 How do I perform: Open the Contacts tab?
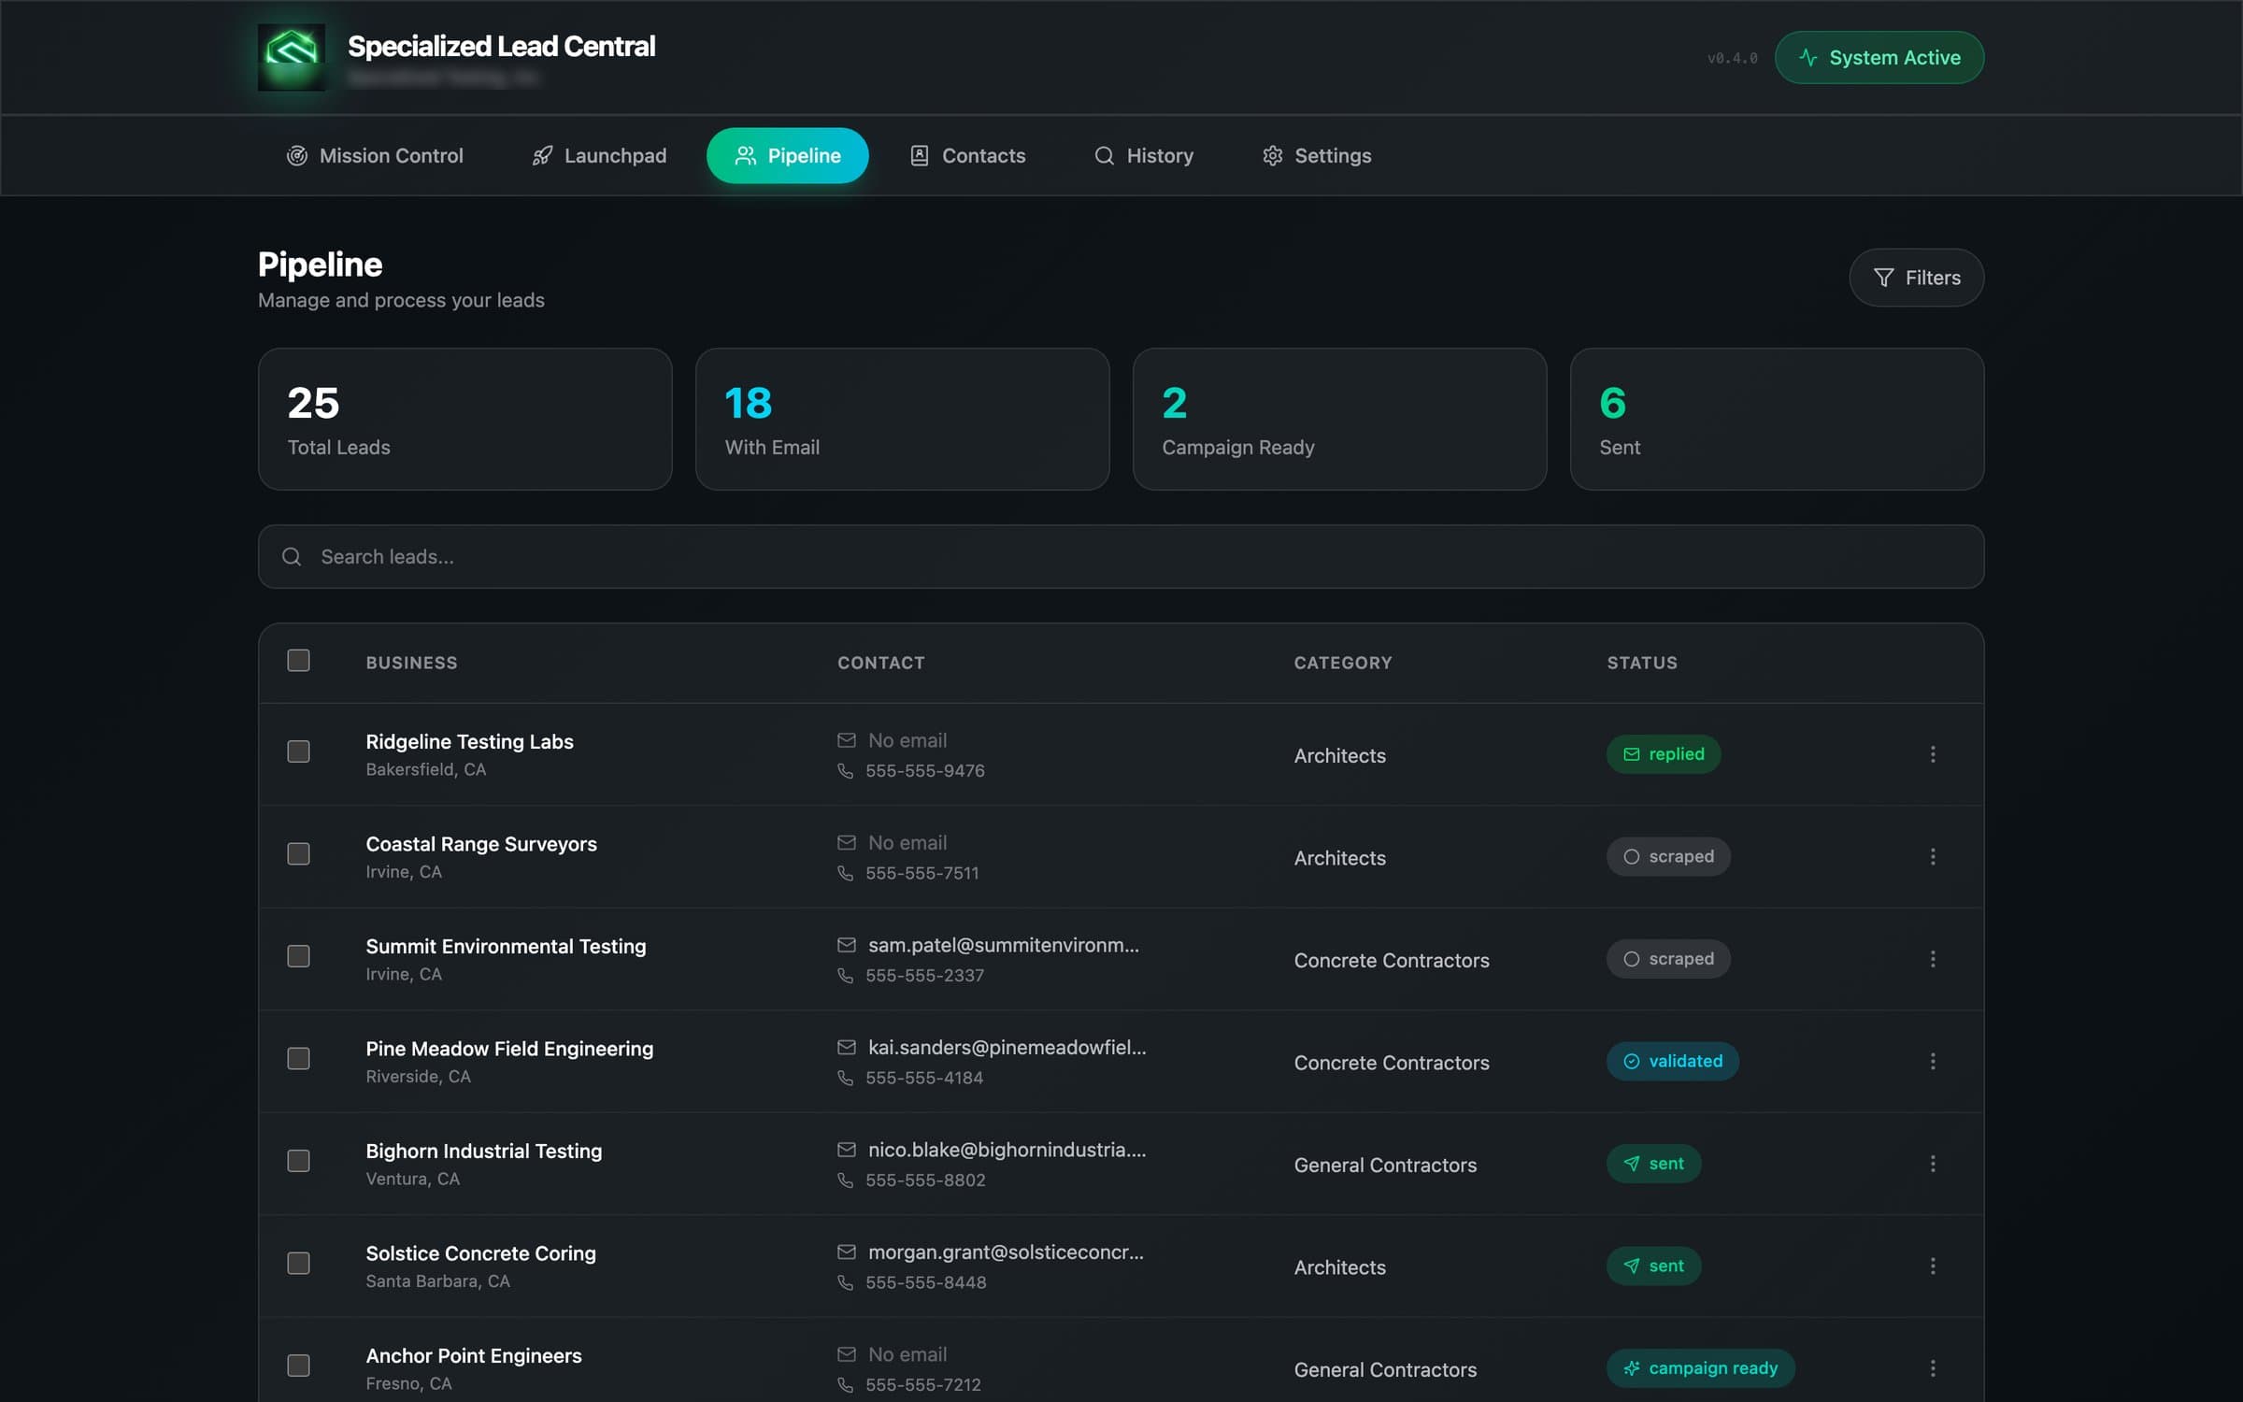(967, 155)
